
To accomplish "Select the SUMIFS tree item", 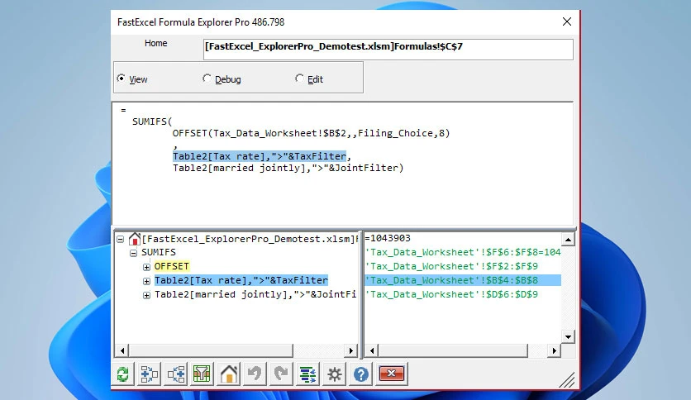I will coord(159,252).
